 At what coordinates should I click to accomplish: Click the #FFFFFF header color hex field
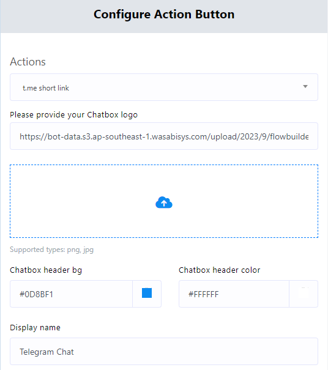[x=234, y=294]
